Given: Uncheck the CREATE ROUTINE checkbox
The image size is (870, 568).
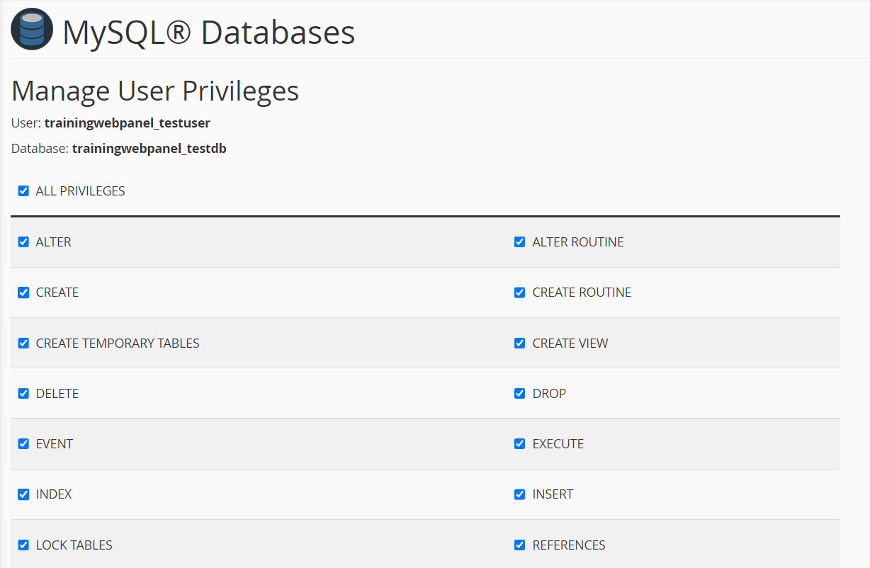Looking at the screenshot, I should tap(520, 292).
